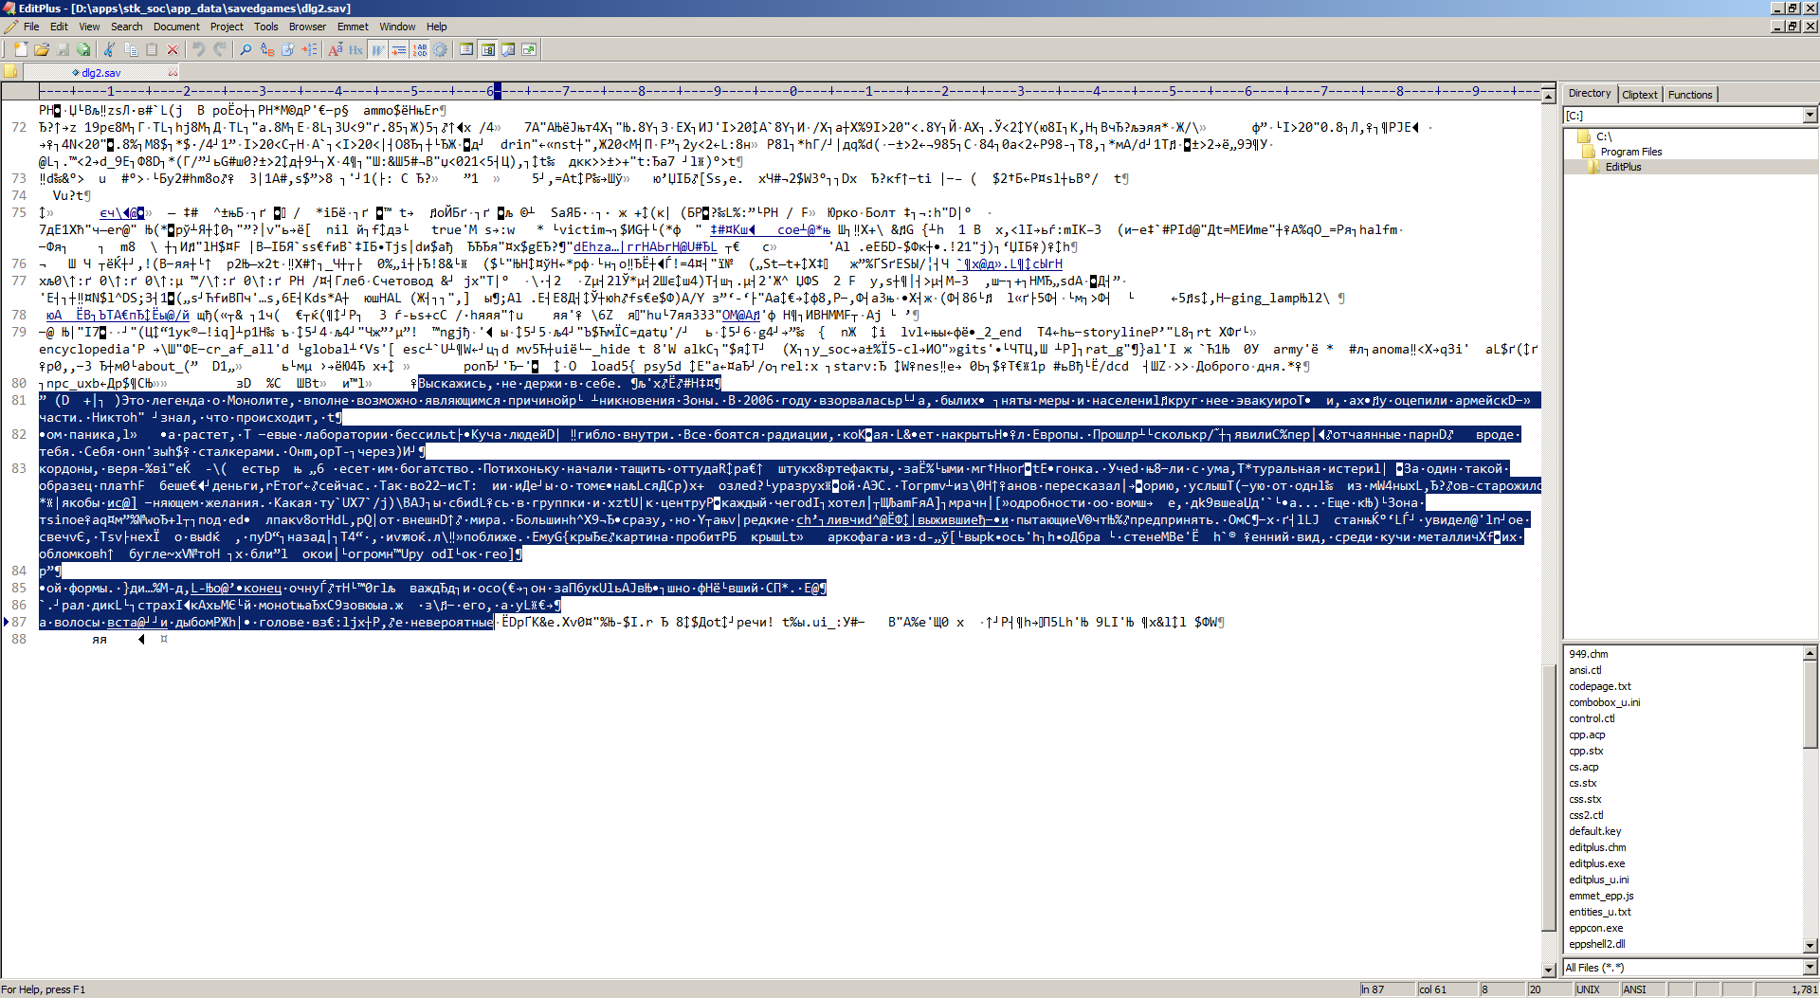Screen dimensions: 1820x998
Task: Toggle Word Wrap toolbar button
Action: coord(378,49)
